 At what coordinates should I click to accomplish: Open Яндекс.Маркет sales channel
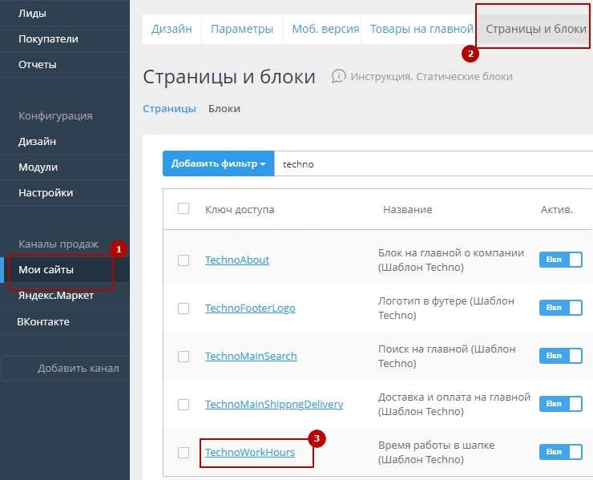(x=56, y=296)
